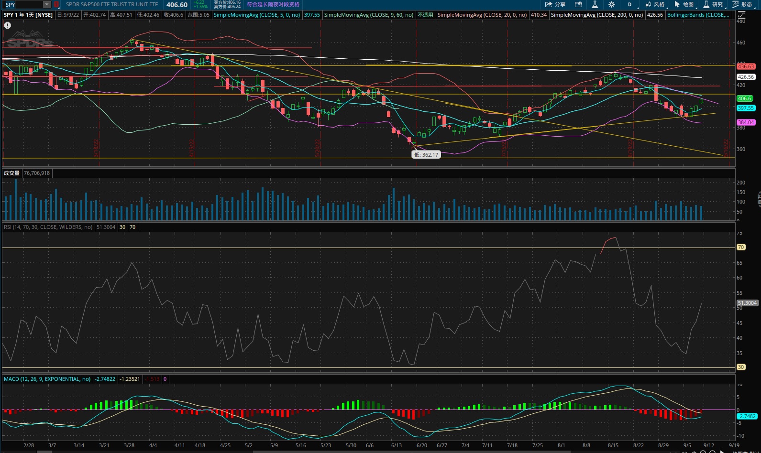Open the flask icon in top toolbar

[595, 4]
